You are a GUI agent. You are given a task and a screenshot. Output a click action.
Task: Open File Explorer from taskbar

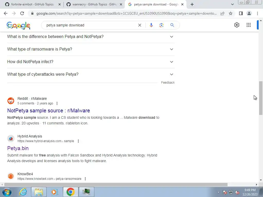(x=39, y=192)
